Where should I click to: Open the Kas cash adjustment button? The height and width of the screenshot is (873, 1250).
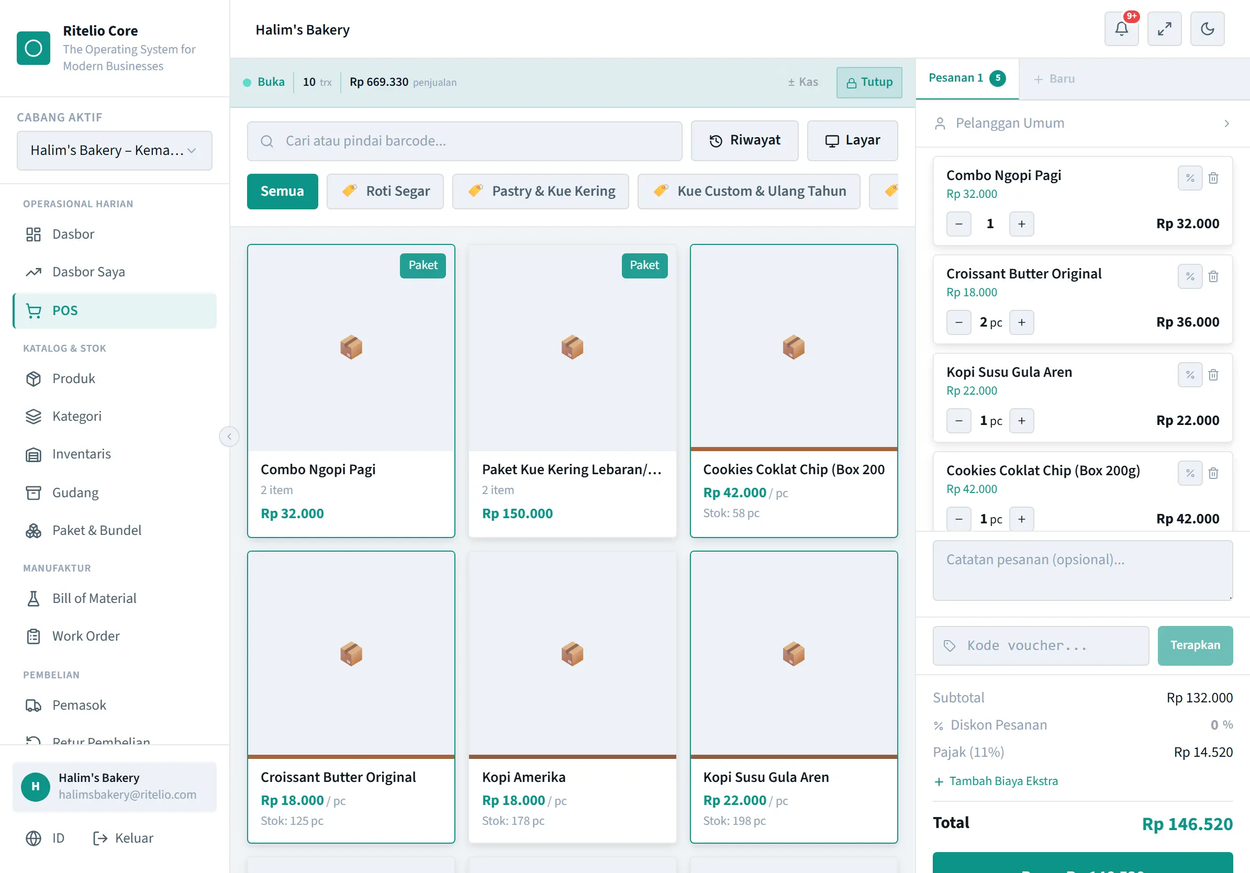pos(802,82)
